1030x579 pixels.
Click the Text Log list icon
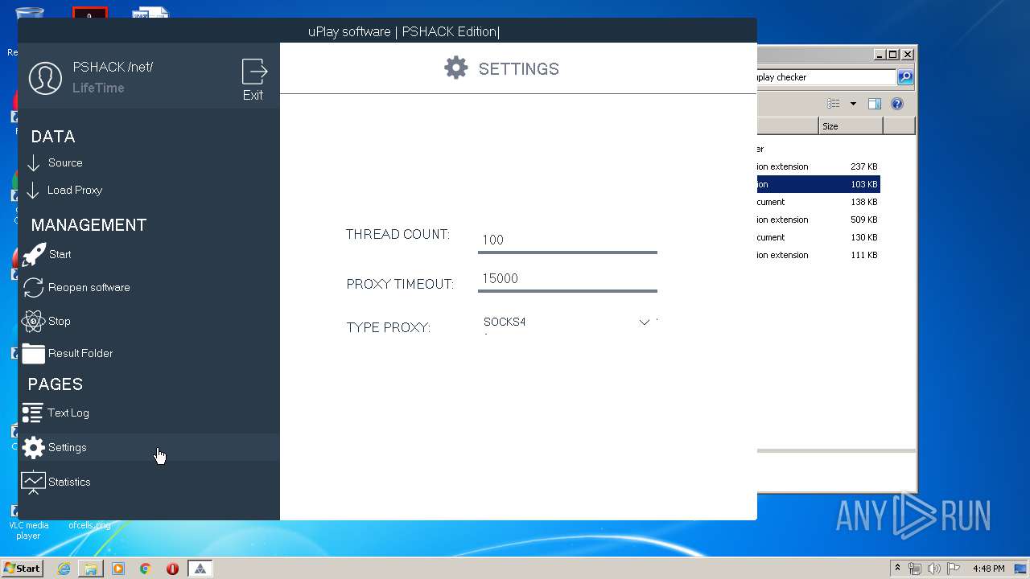tap(32, 413)
